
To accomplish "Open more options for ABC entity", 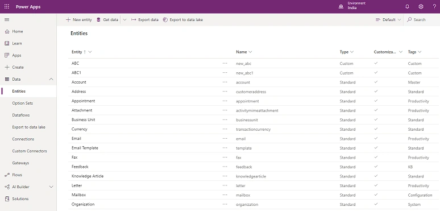I will click(225, 63).
